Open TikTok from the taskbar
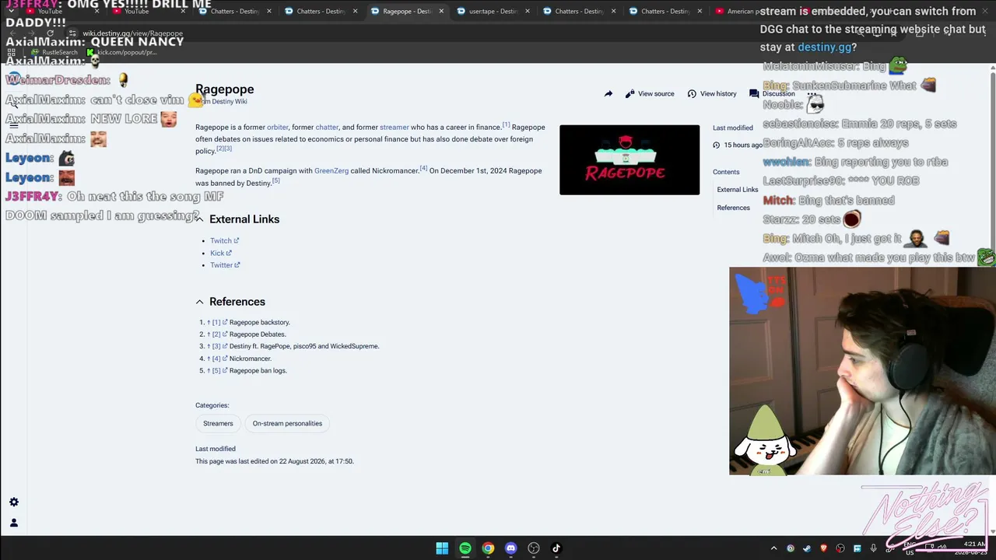 pos(556,548)
